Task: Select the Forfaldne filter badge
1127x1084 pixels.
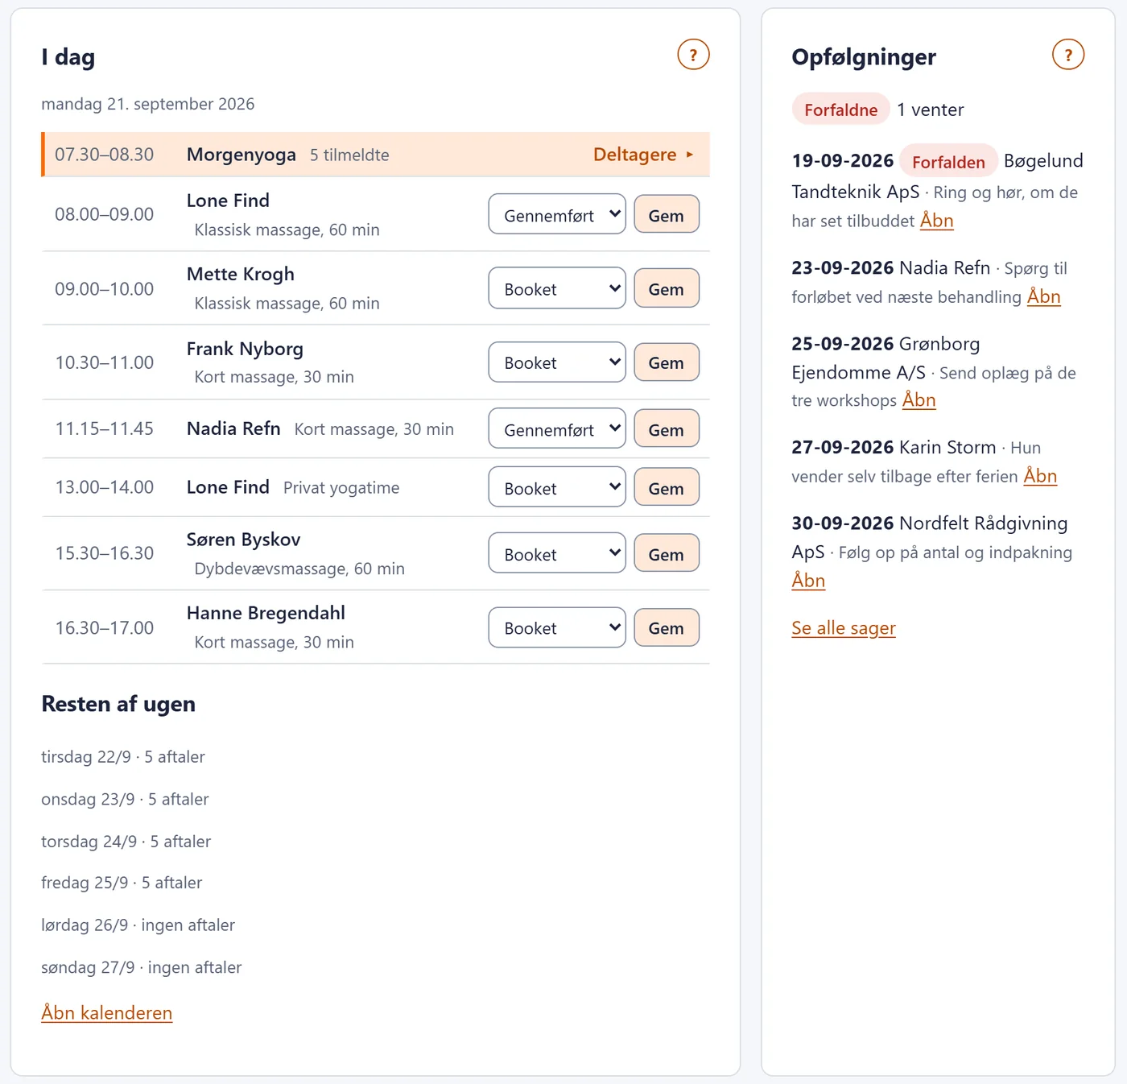Action: pyautogui.click(x=841, y=110)
